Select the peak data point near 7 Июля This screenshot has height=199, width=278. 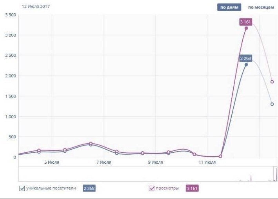click(x=91, y=143)
